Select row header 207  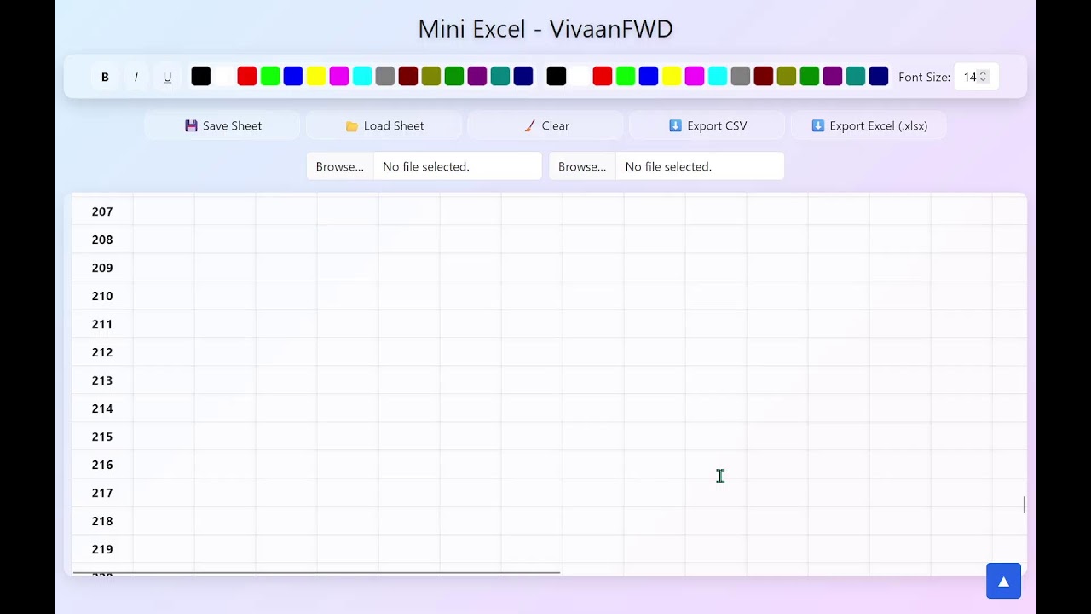[102, 211]
